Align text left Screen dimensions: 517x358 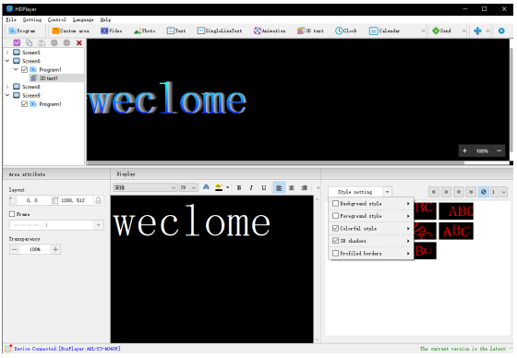(x=279, y=188)
